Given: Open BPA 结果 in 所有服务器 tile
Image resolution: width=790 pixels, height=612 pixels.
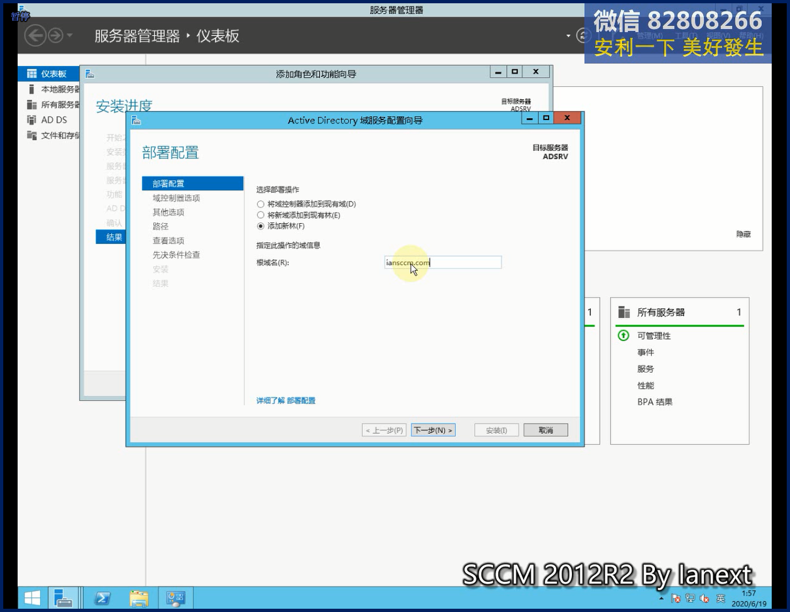Looking at the screenshot, I should click(655, 402).
